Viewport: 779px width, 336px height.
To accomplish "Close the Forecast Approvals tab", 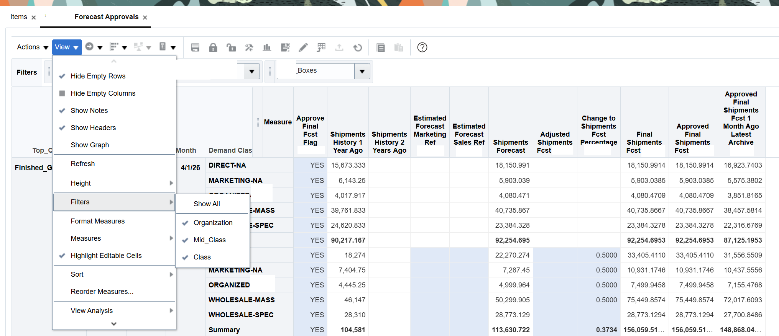I will point(145,18).
